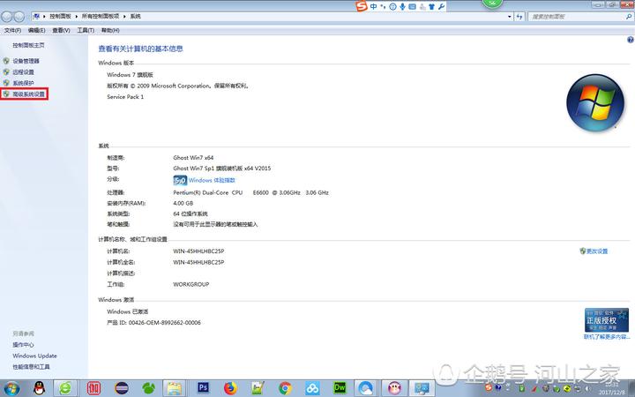Click the IME microphone voice input icon

click(402, 6)
